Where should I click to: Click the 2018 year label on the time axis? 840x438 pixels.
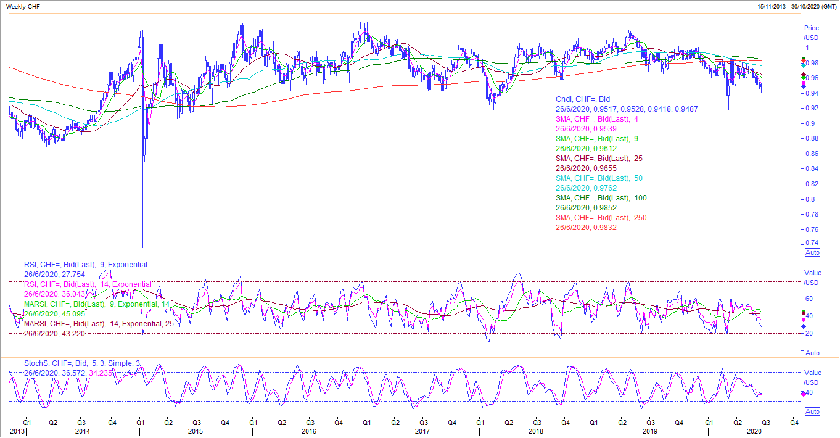click(535, 432)
